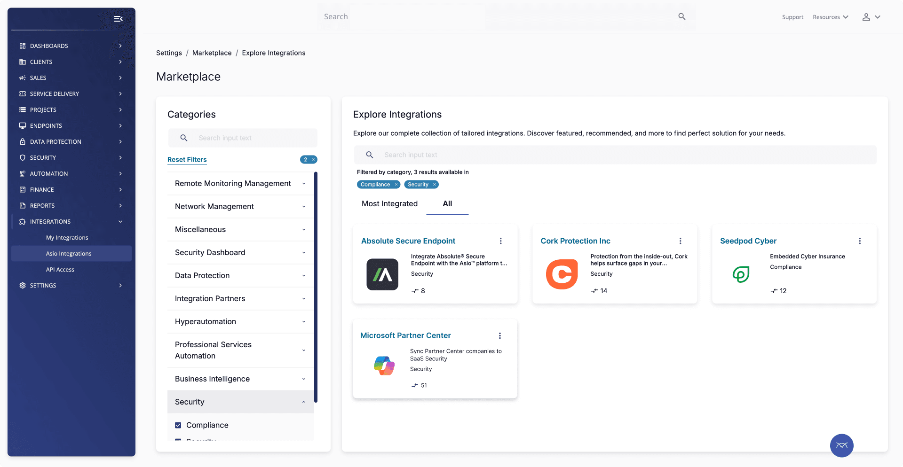The width and height of the screenshot is (903, 467).
Task: Click the Data Protection lock icon
Action: pos(23,141)
